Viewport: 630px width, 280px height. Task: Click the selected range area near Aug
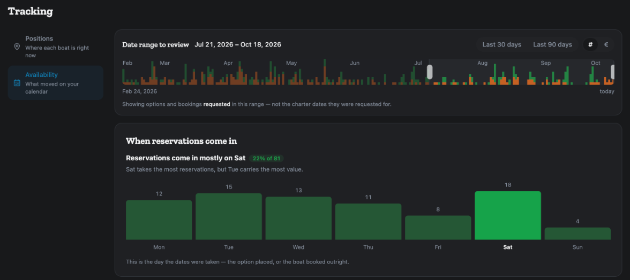pos(521,72)
